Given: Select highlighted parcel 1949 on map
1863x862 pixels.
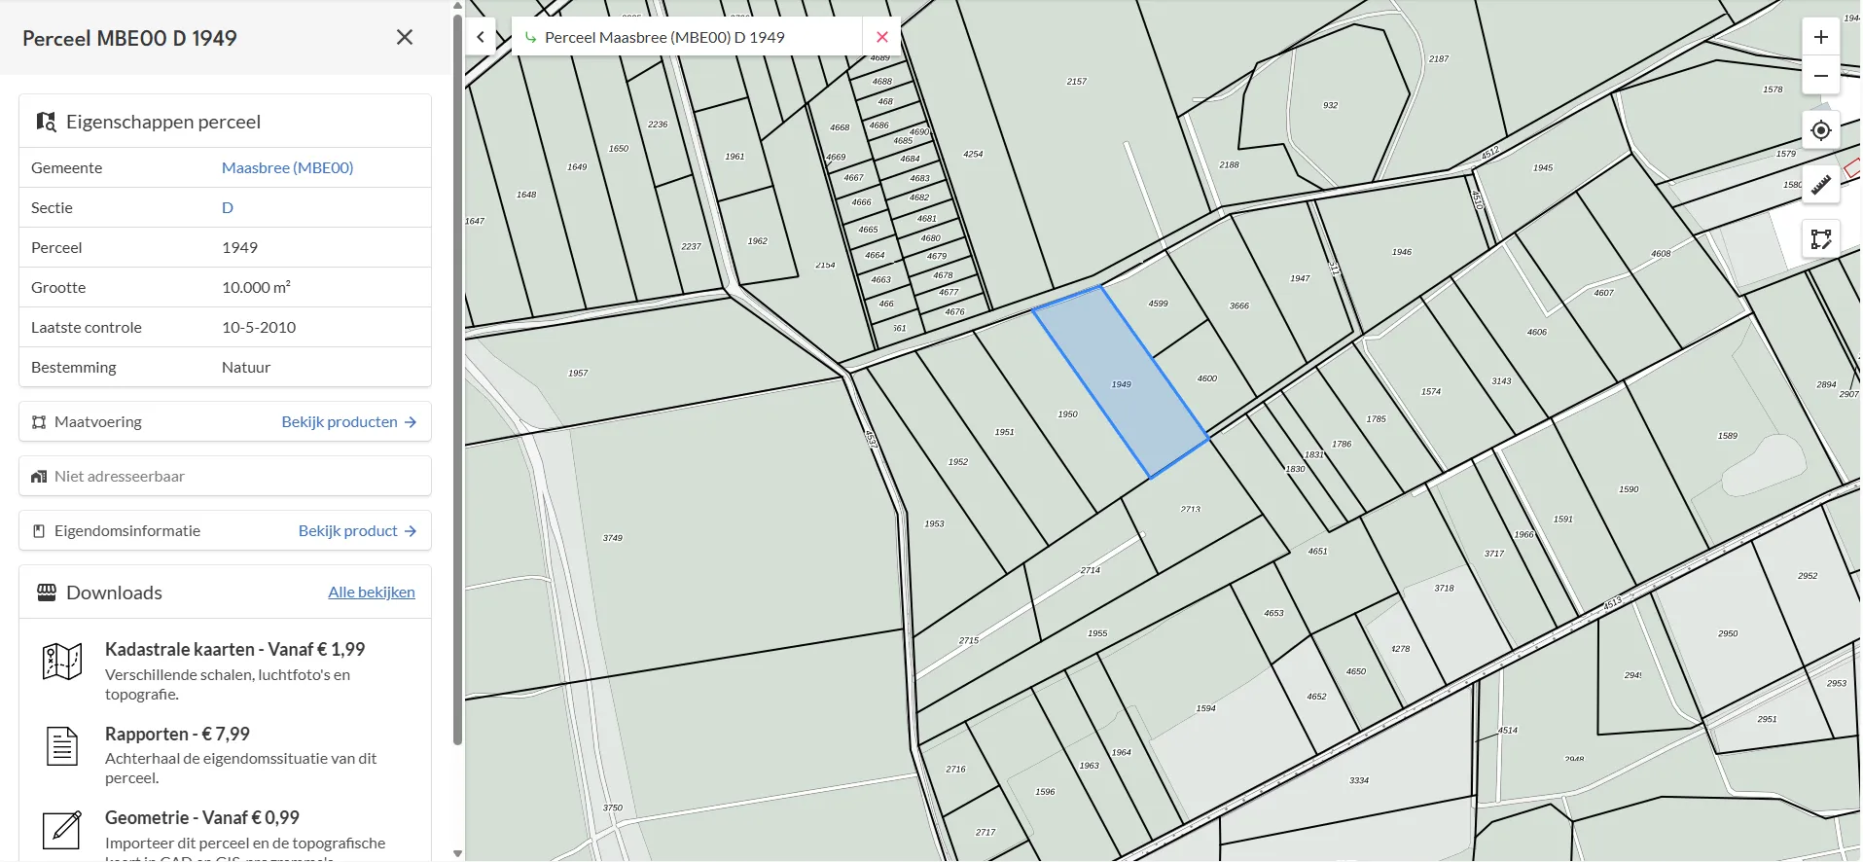Looking at the screenshot, I should coord(1121,383).
